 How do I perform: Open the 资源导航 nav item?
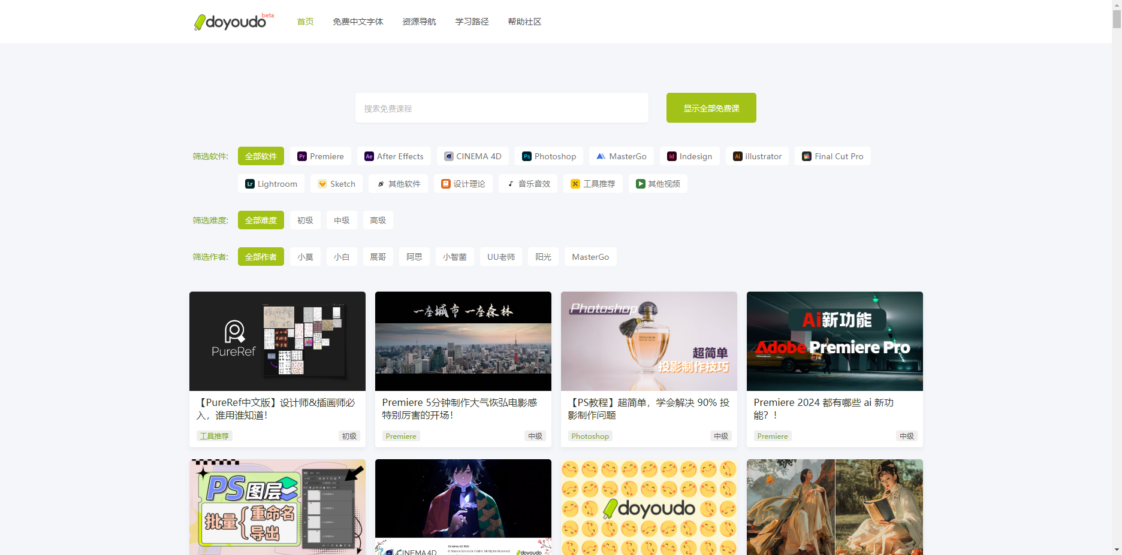(419, 22)
